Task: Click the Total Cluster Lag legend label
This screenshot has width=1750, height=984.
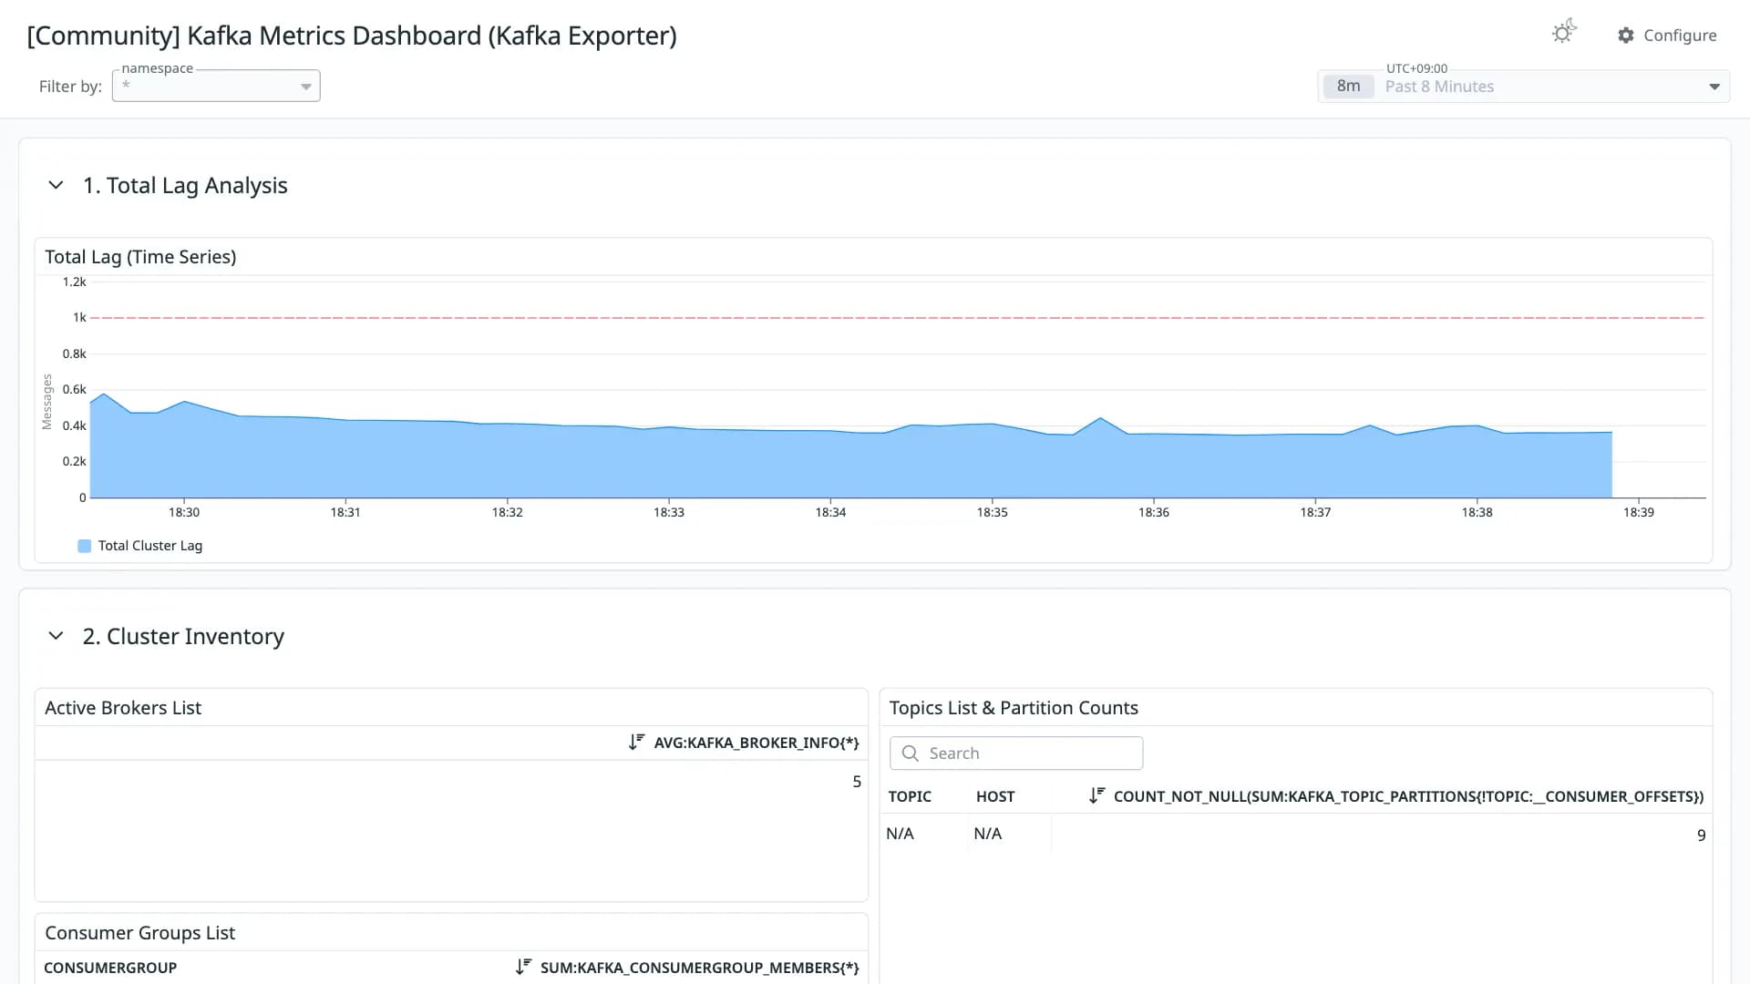Action: coord(150,546)
